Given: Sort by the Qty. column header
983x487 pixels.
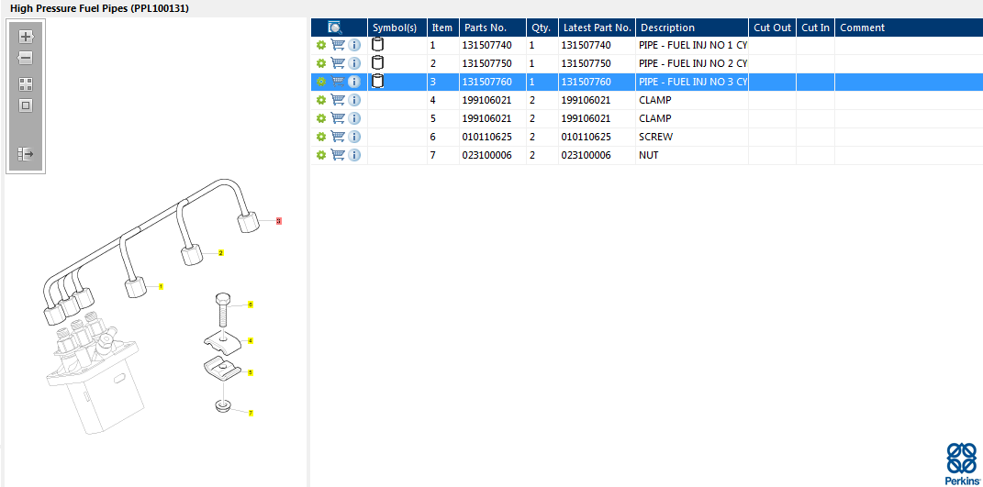Looking at the screenshot, I should coord(542,28).
